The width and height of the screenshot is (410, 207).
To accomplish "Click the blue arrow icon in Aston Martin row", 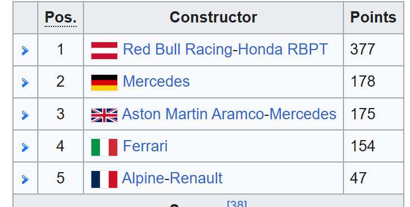I will (25, 115).
